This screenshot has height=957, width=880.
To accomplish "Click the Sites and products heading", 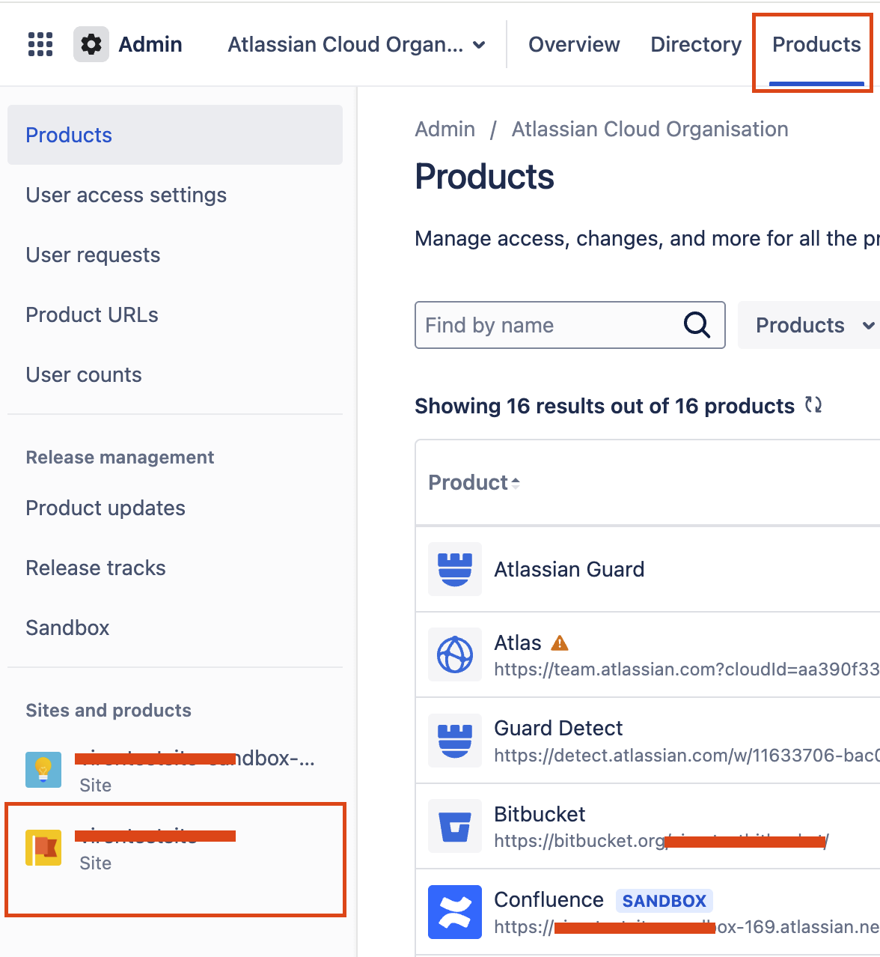I will tap(109, 710).
